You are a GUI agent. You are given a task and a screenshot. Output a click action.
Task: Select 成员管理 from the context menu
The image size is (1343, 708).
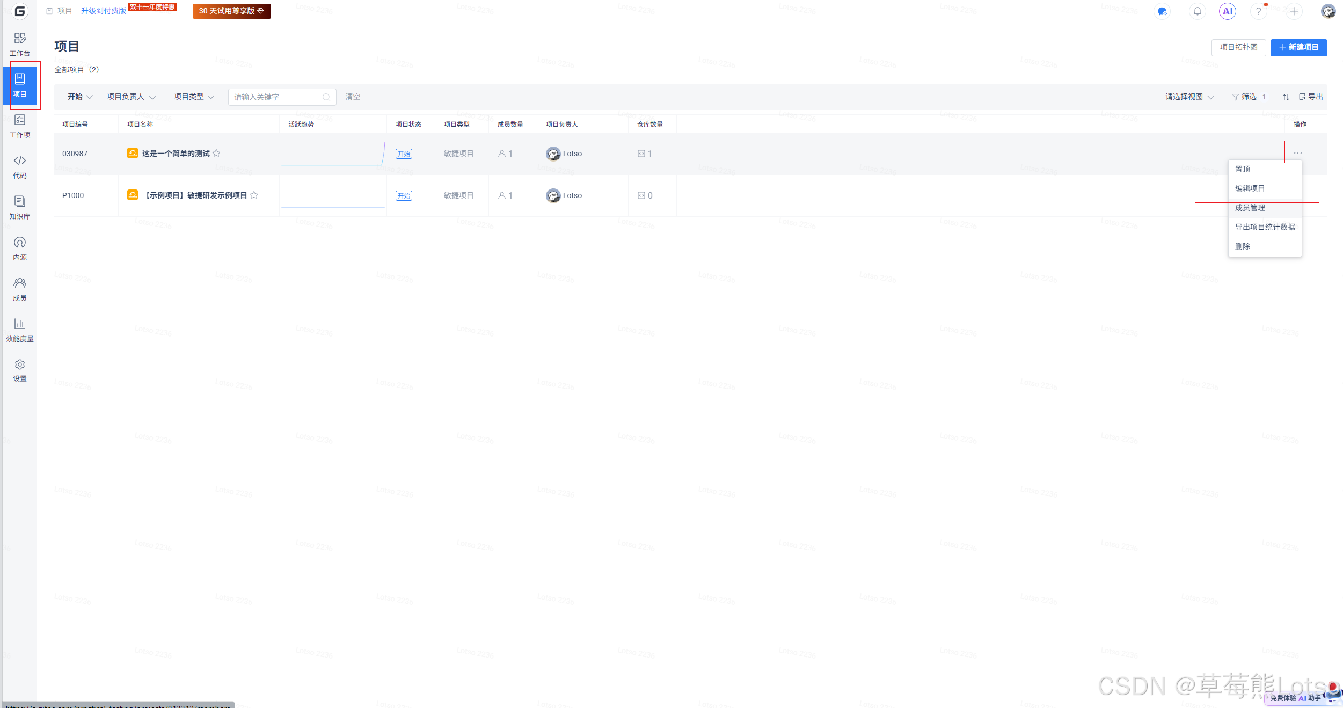1250,208
